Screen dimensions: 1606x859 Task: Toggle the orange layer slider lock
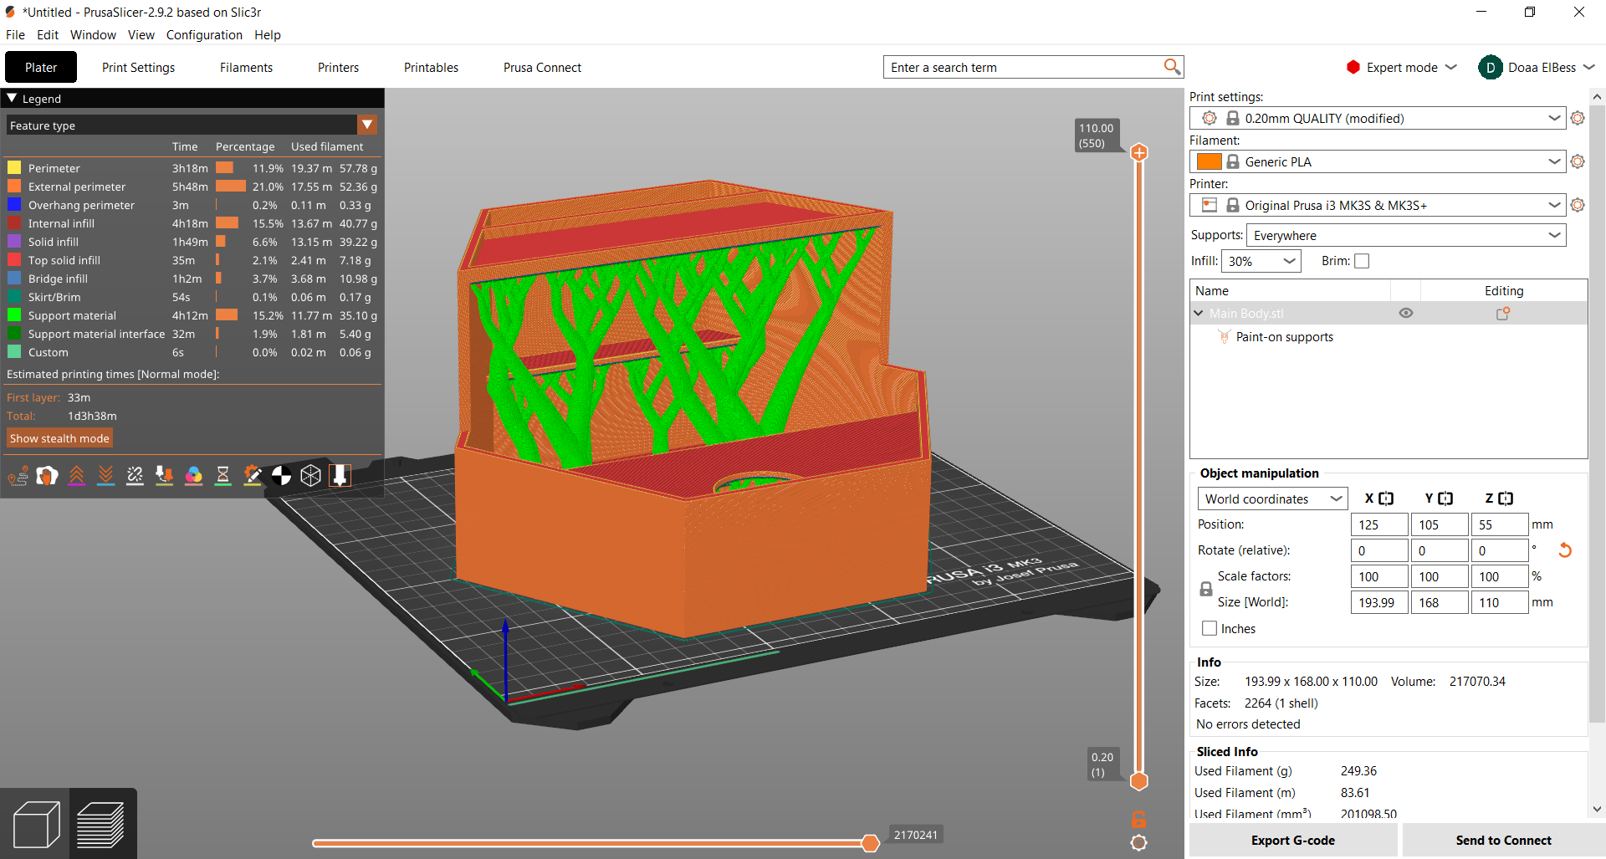pos(1138,819)
